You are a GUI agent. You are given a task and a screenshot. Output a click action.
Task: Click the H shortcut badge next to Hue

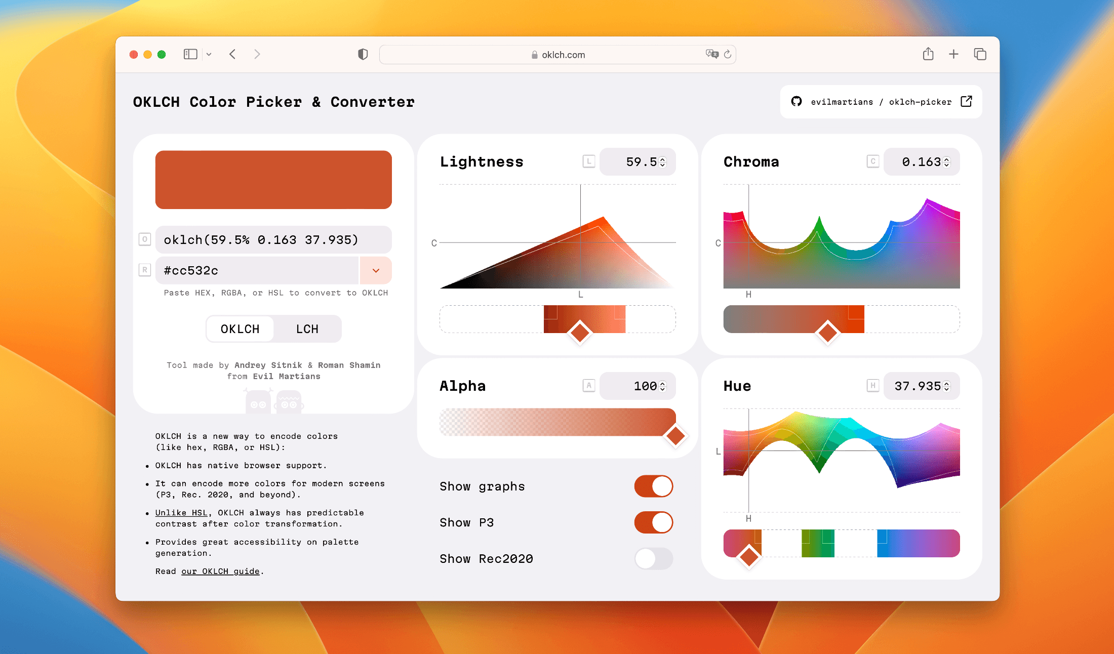click(x=872, y=386)
